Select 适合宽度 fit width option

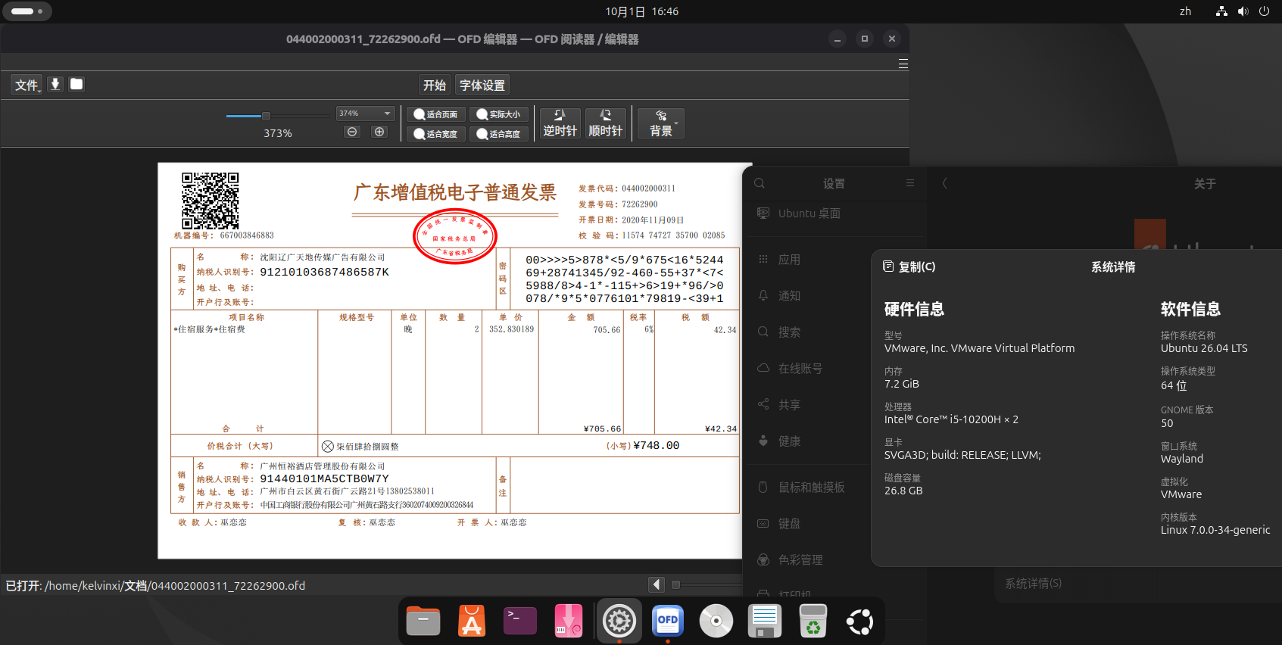pyautogui.click(x=435, y=134)
